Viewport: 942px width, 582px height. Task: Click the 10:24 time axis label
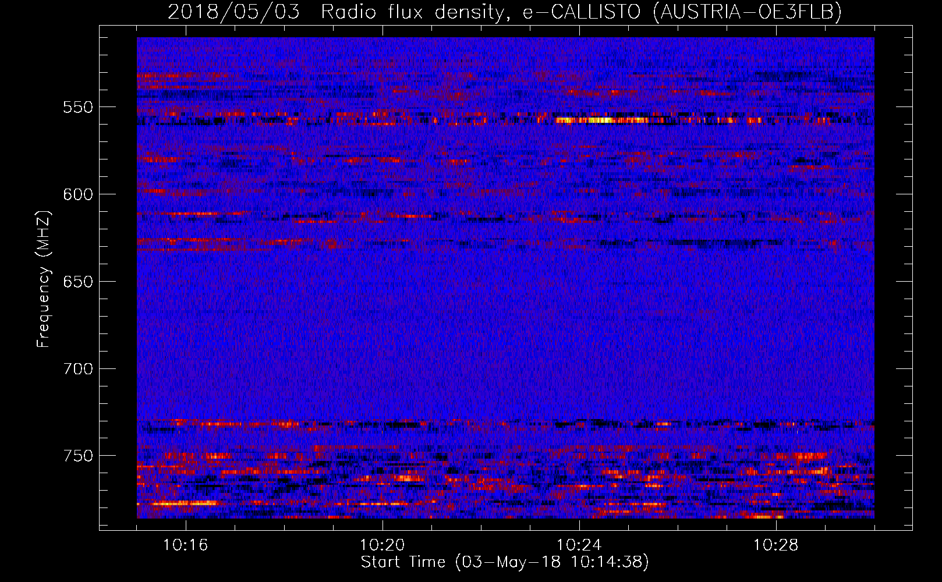tap(579, 545)
